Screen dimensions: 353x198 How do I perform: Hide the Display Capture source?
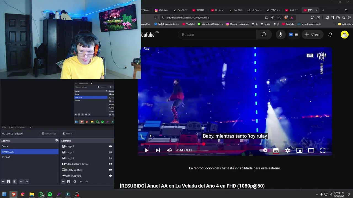pos(110,170)
